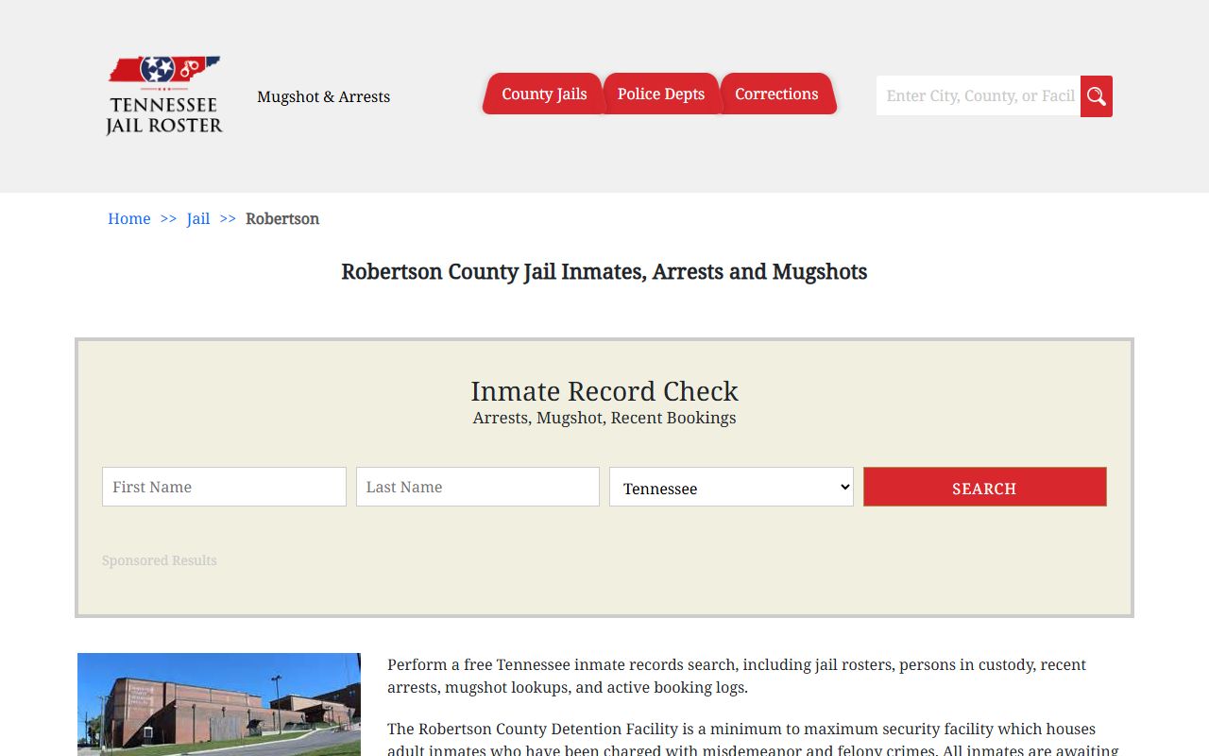Click the red search magnifier icon
Image resolution: width=1209 pixels, height=756 pixels.
[x=1097, y=96]
